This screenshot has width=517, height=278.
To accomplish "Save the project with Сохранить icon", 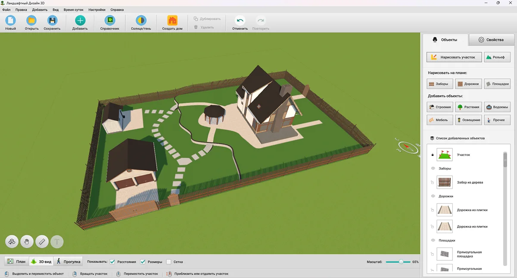I will (x=52, y=20).
